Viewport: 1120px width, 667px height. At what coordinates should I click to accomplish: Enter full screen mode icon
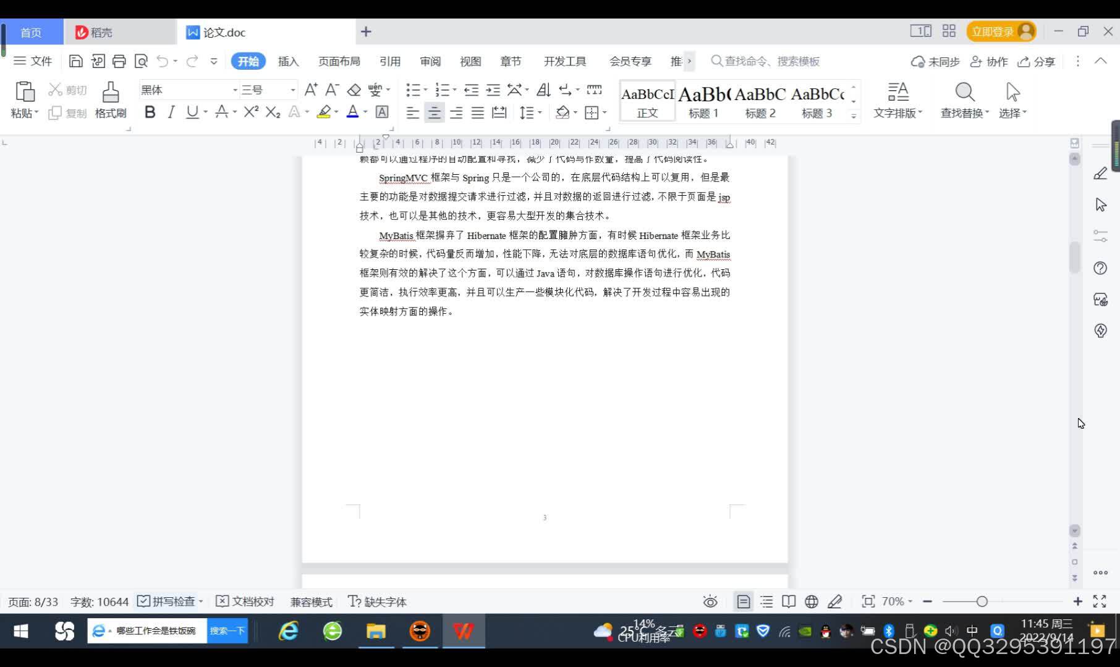(1100, 602)
